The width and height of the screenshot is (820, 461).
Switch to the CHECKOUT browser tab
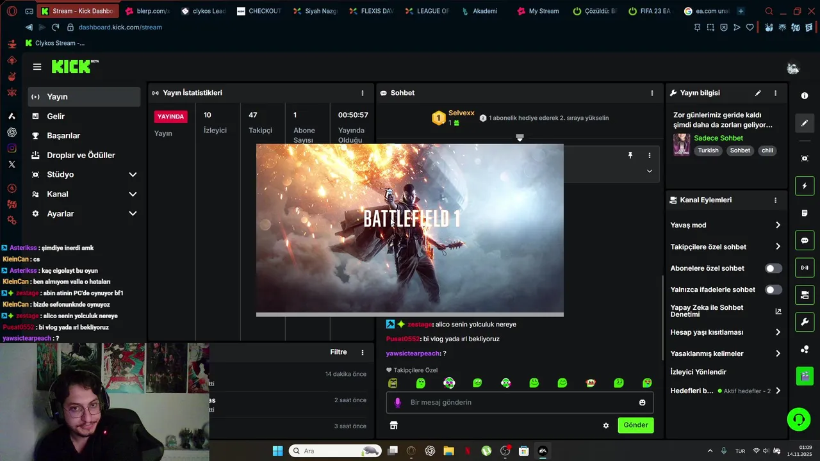click(x=259, y=11)
